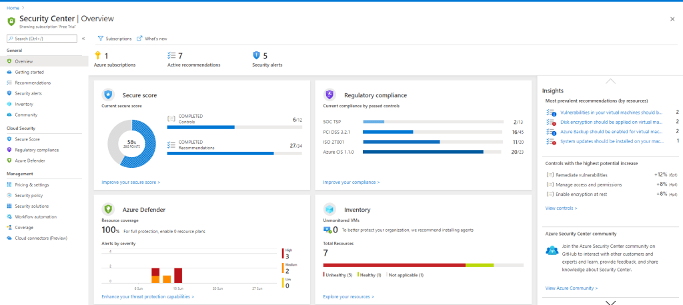Click the Azure Defender tile shield icon
Viewport: 683px width, 305px height.
(108, 209)
